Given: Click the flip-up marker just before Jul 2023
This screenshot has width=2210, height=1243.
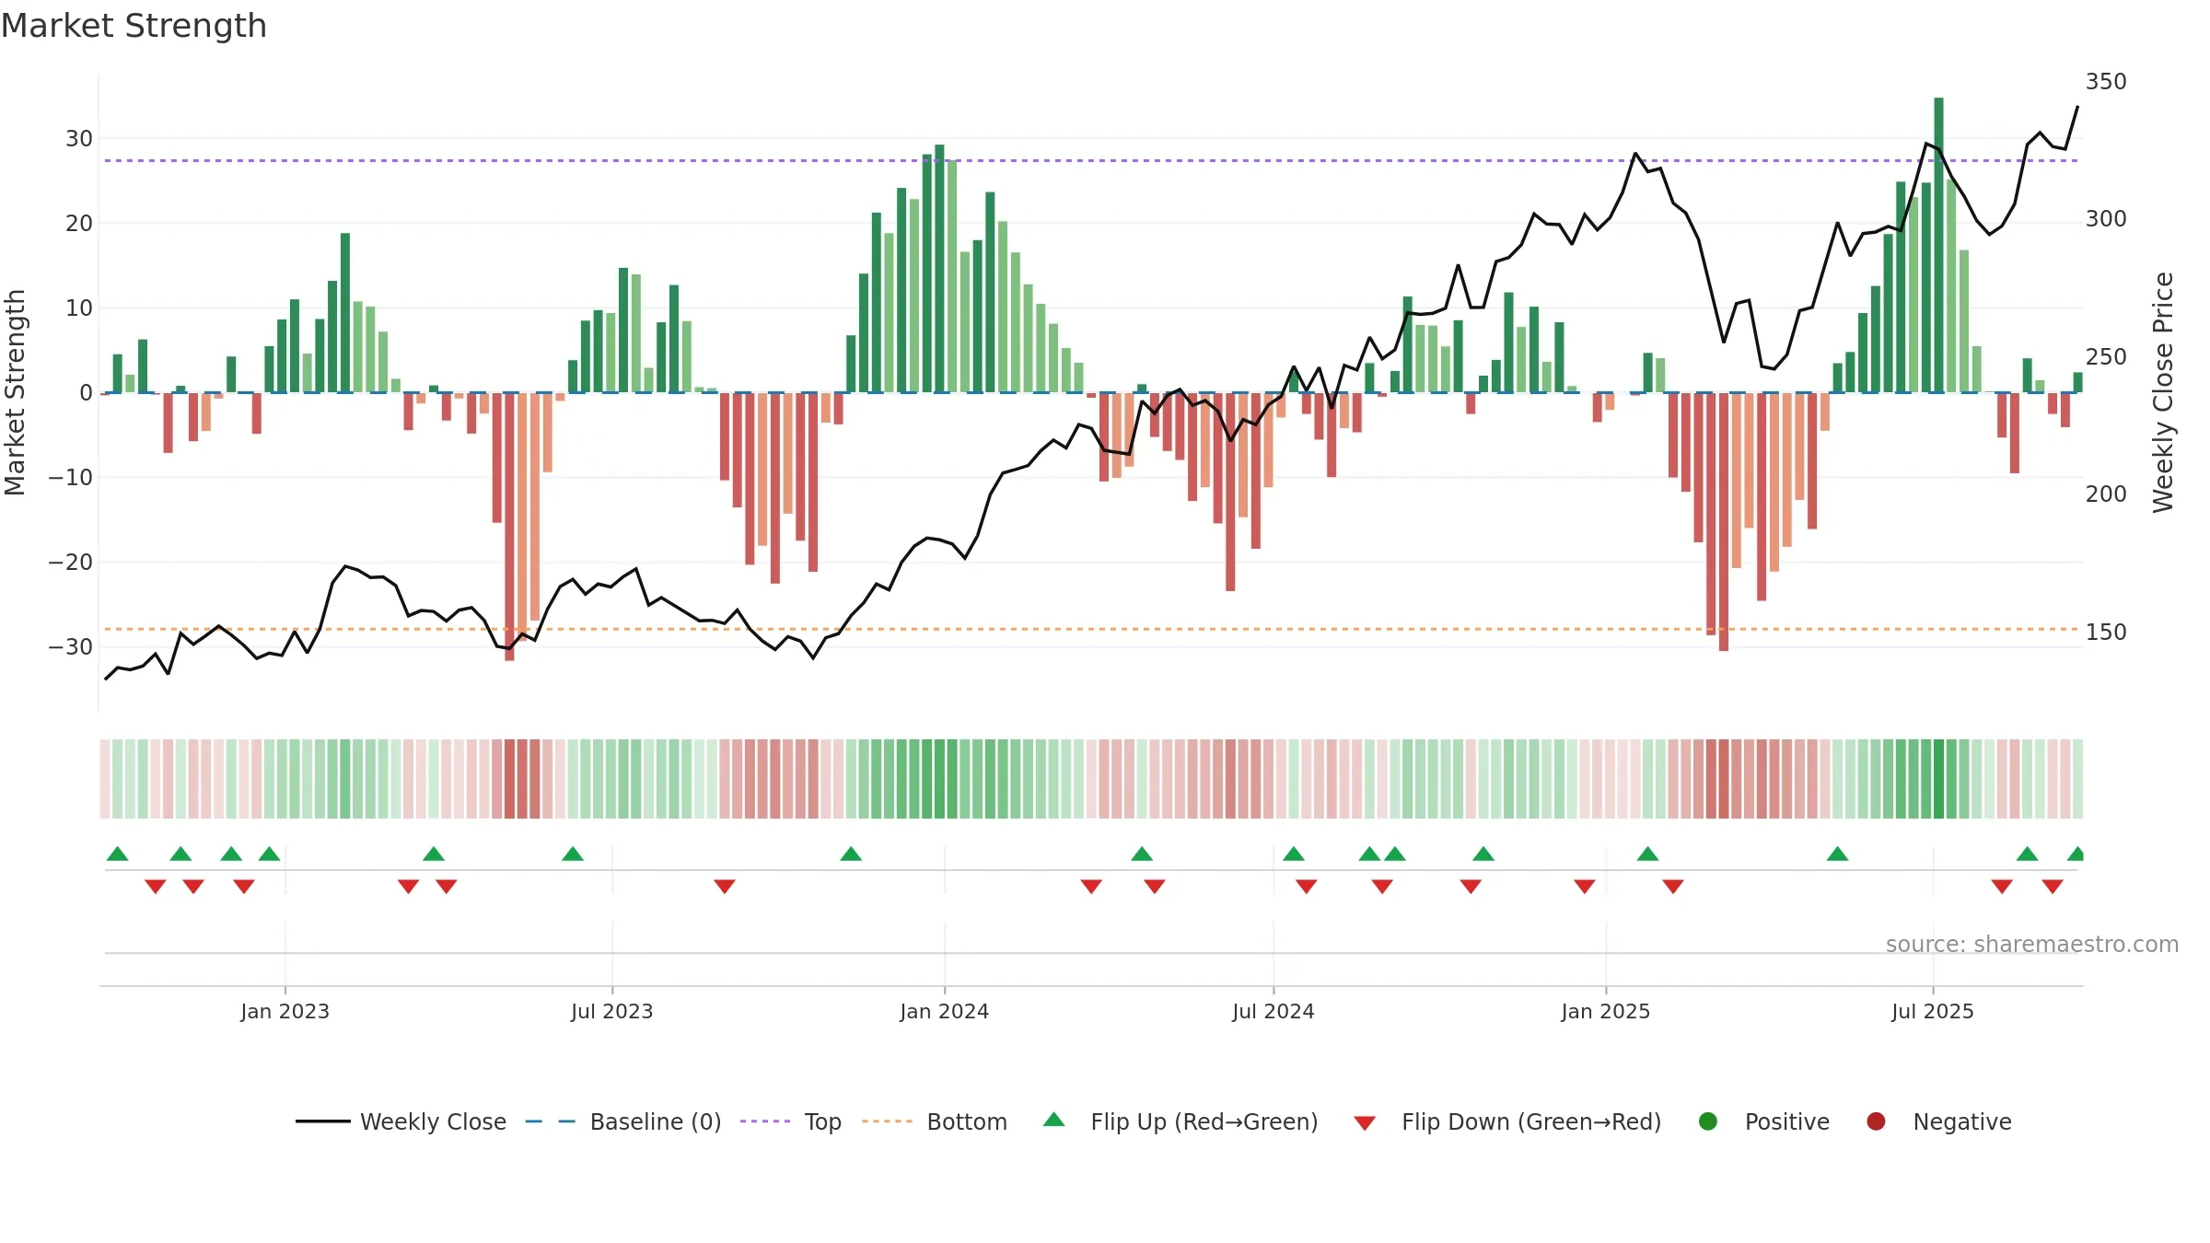Looking at the screenshot, I should (573, 854).
